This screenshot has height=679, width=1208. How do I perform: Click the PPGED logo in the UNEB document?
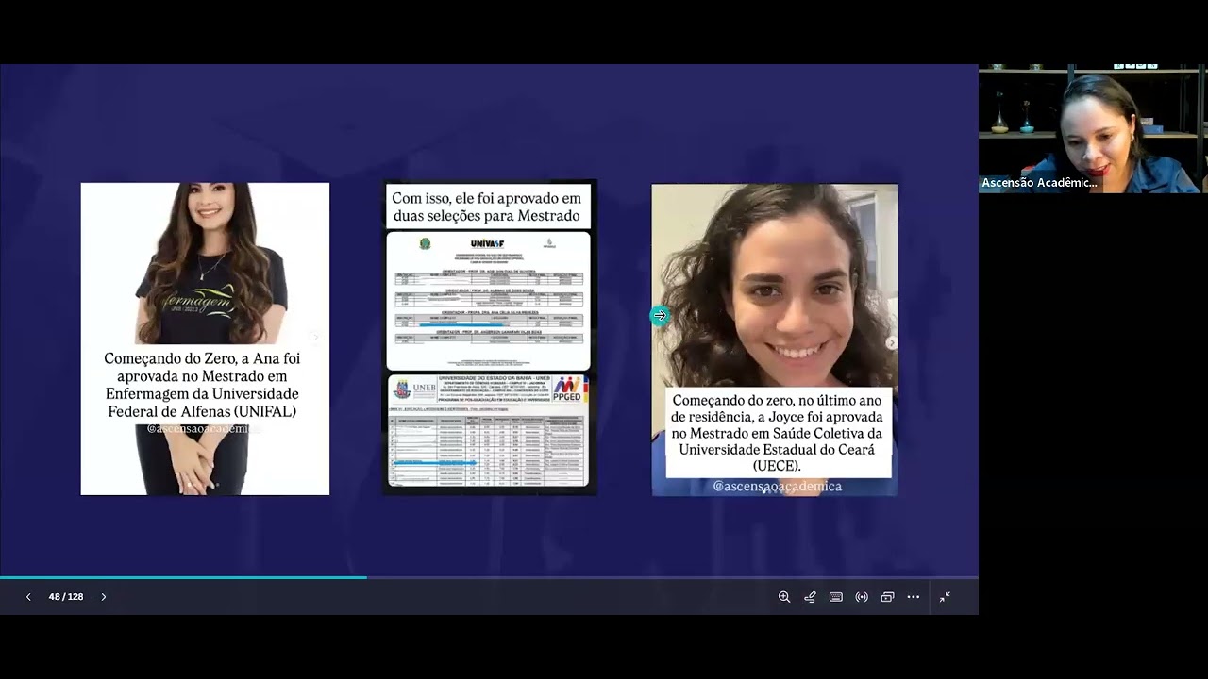click(x=569, y=389)
